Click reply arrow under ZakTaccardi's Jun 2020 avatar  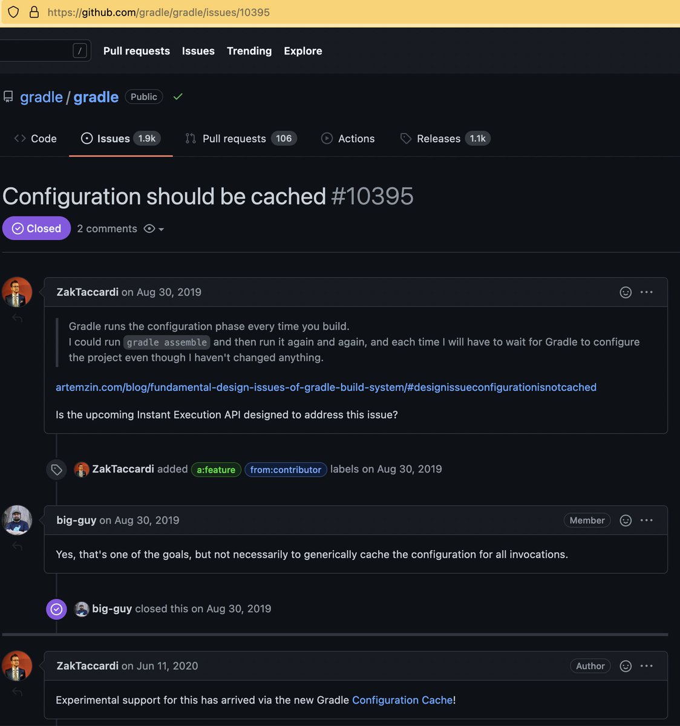(x=18, y=692)
